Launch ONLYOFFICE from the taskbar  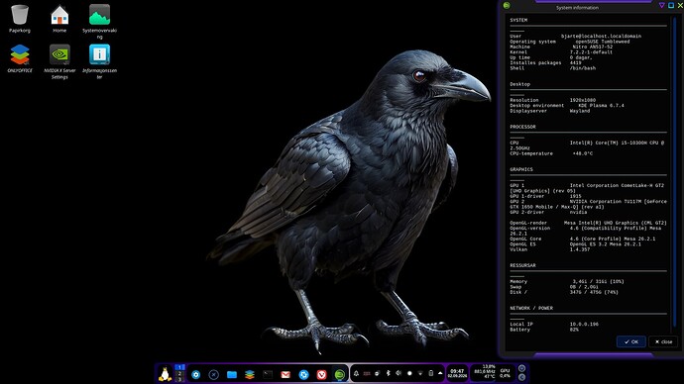pyautogui.click(x=250, y=374)
